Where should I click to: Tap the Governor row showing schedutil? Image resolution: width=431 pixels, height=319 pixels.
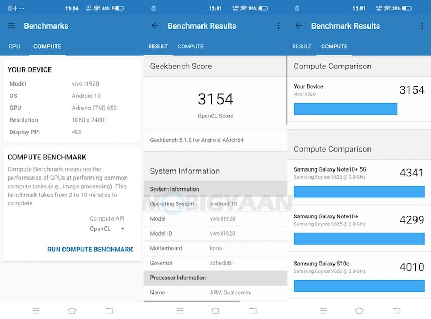215,263
